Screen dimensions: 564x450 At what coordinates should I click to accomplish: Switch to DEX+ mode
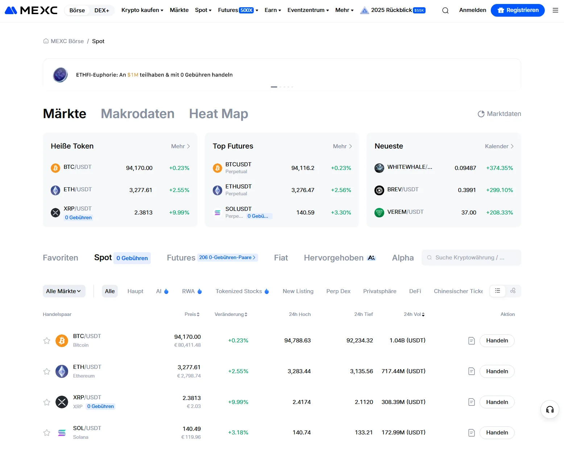pyautogui.click(x=102, y=10)
